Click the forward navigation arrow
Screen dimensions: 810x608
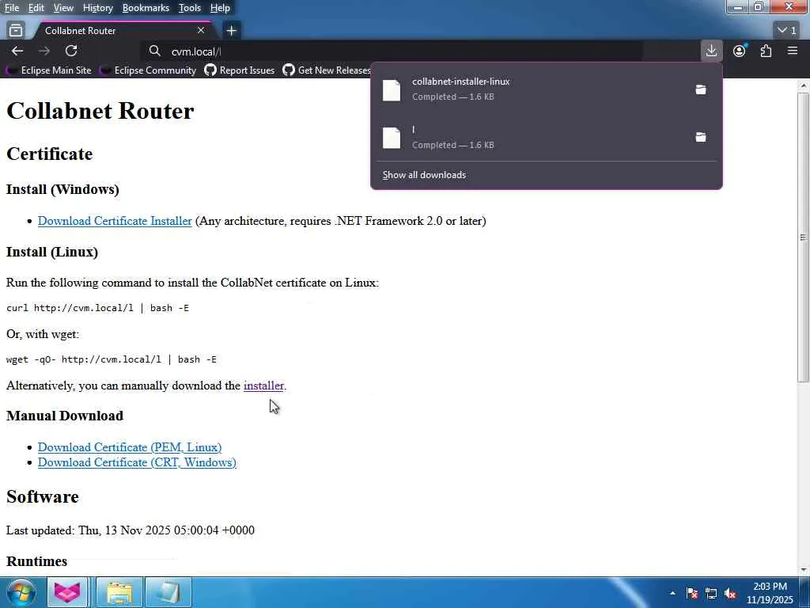[x=44, y=51]
